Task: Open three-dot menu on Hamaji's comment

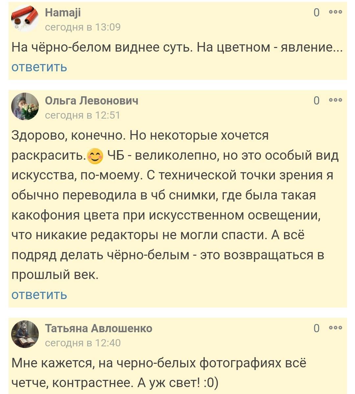Action: click(x=336, y=12)
